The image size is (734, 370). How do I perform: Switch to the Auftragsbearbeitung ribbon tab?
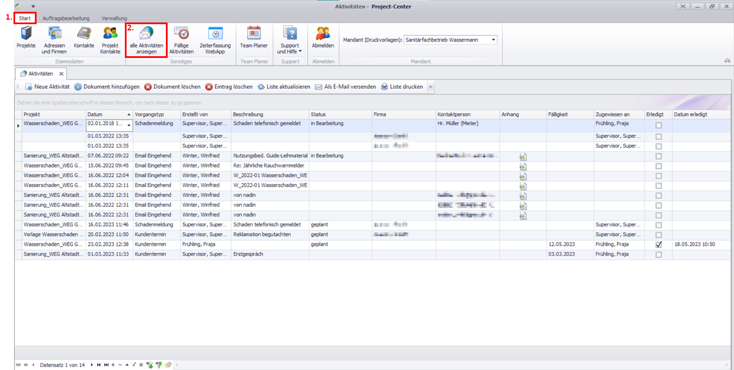pos(66,19)
